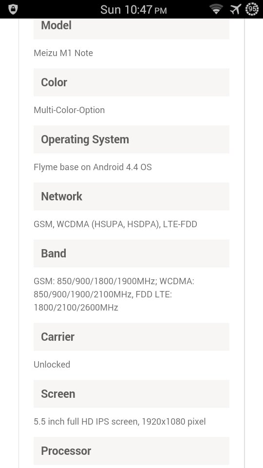The height and width of the screenshot is (468, 263).
Task: Tap Flyme base on Android 4.4 OS text
Action: click(93, 167)
